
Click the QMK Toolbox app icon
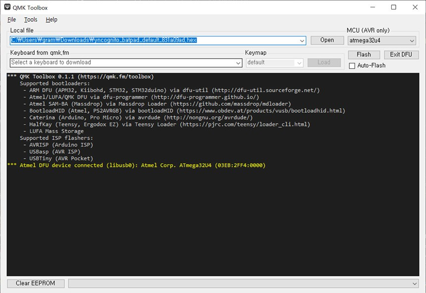7,7
